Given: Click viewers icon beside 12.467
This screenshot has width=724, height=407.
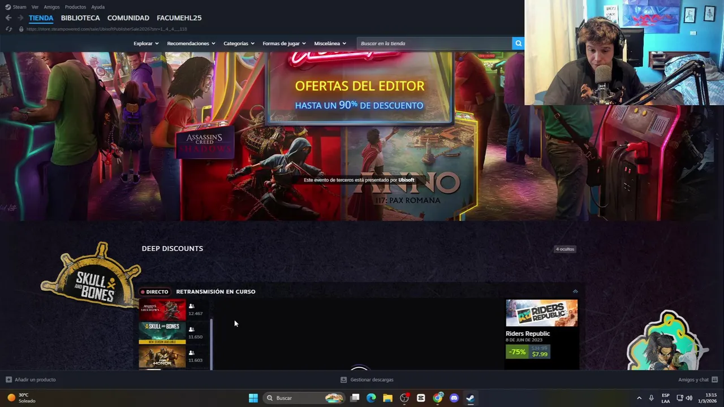Looking at the screenshot, I should (191, 306).
